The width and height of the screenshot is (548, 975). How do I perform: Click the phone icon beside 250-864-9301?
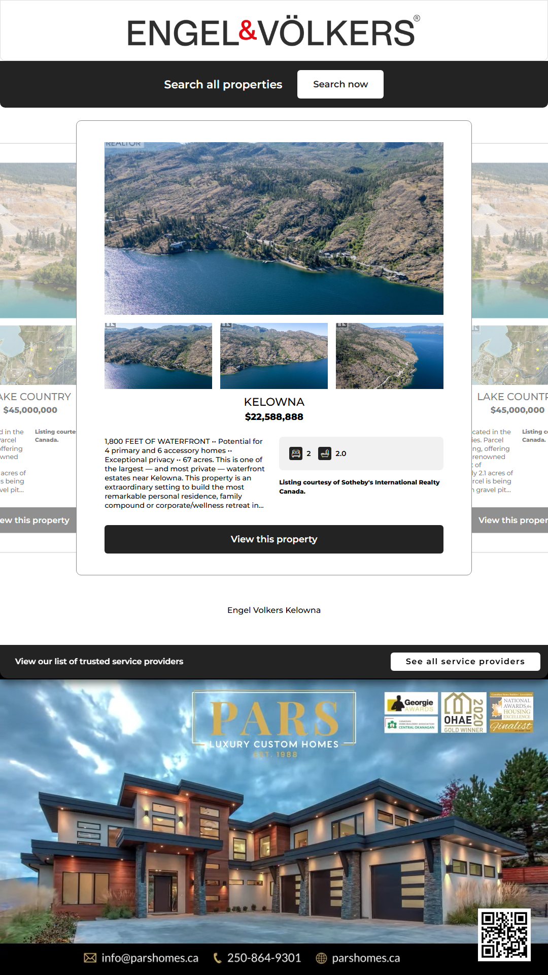click(217, 958)
